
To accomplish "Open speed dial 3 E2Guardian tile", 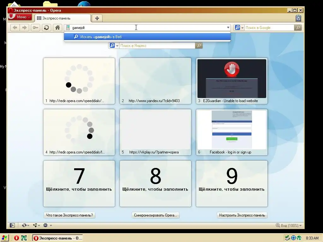I will click(x=232, y=81).
